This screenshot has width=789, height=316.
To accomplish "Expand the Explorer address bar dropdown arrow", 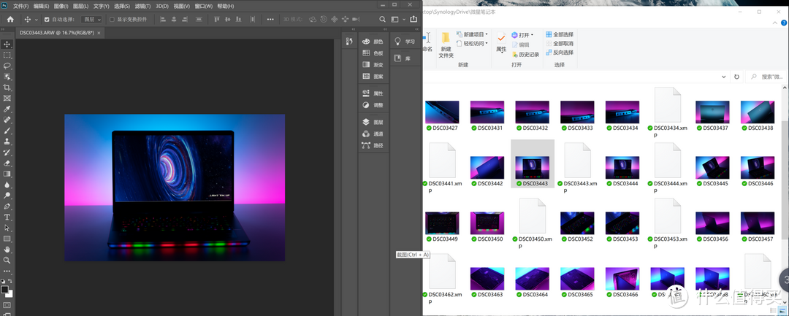I will pos(723,77).
